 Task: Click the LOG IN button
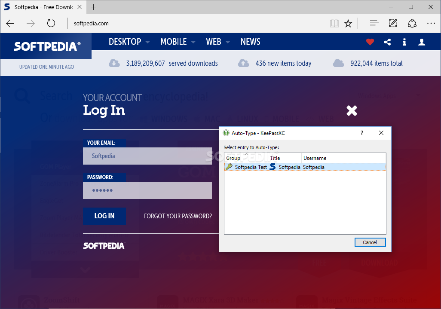pos(104,216)
